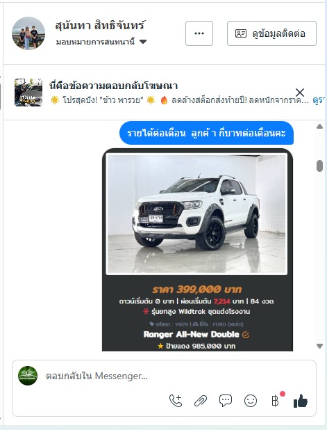This screenshot has height=430, width=327.
Task: Open the white Ford Ranger photo
Action: [196, 214]
